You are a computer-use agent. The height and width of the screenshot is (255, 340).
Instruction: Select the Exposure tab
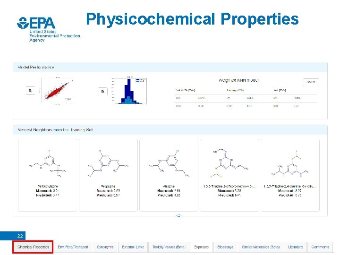201,247
